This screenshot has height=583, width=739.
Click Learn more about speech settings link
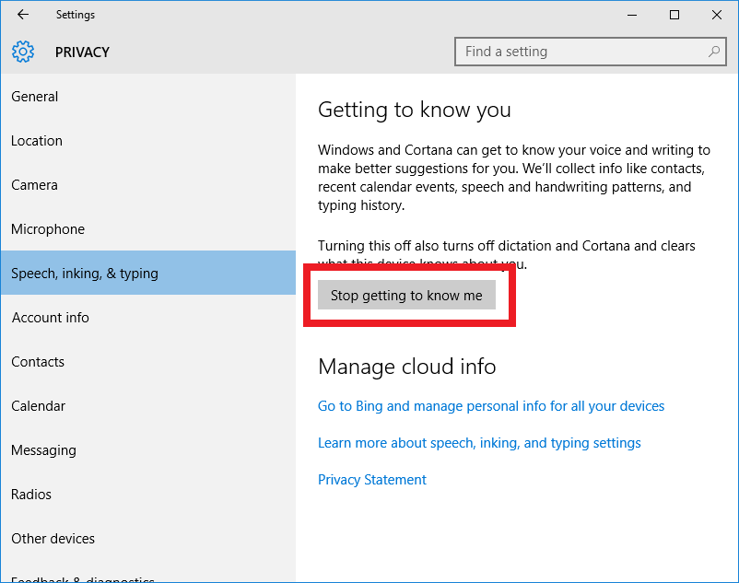coord(479,443)
